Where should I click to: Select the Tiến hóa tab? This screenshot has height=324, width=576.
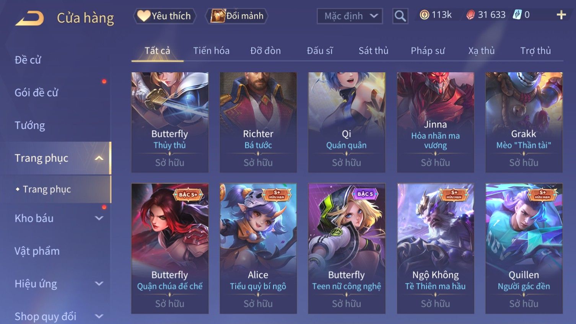211,51
